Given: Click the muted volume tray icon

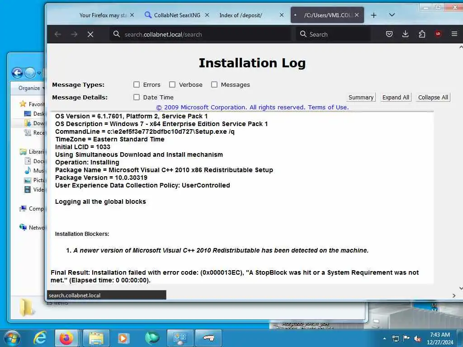Looking at the screenshot, I should [x=417, y=339].
